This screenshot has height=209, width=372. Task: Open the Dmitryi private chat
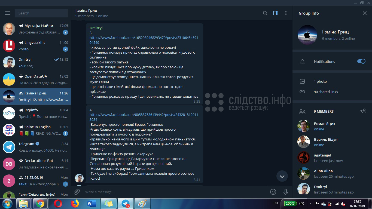click(35, 63)
